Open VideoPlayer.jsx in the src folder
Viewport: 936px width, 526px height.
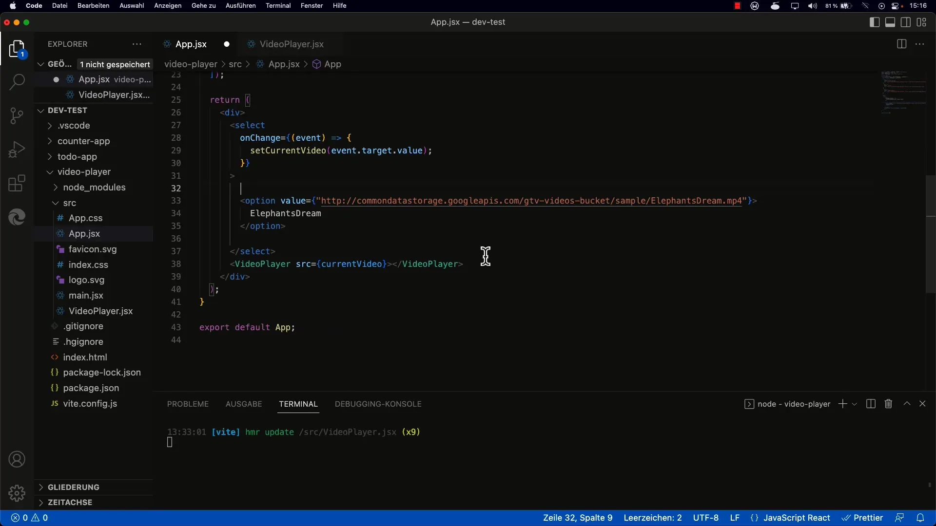click(100, 311)
